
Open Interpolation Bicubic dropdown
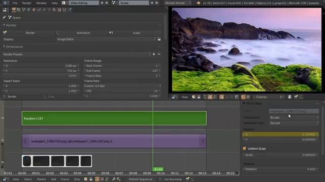point(294,117)
